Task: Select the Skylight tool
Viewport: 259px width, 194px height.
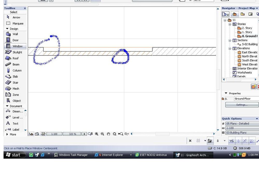Action: tap(15, 52)
